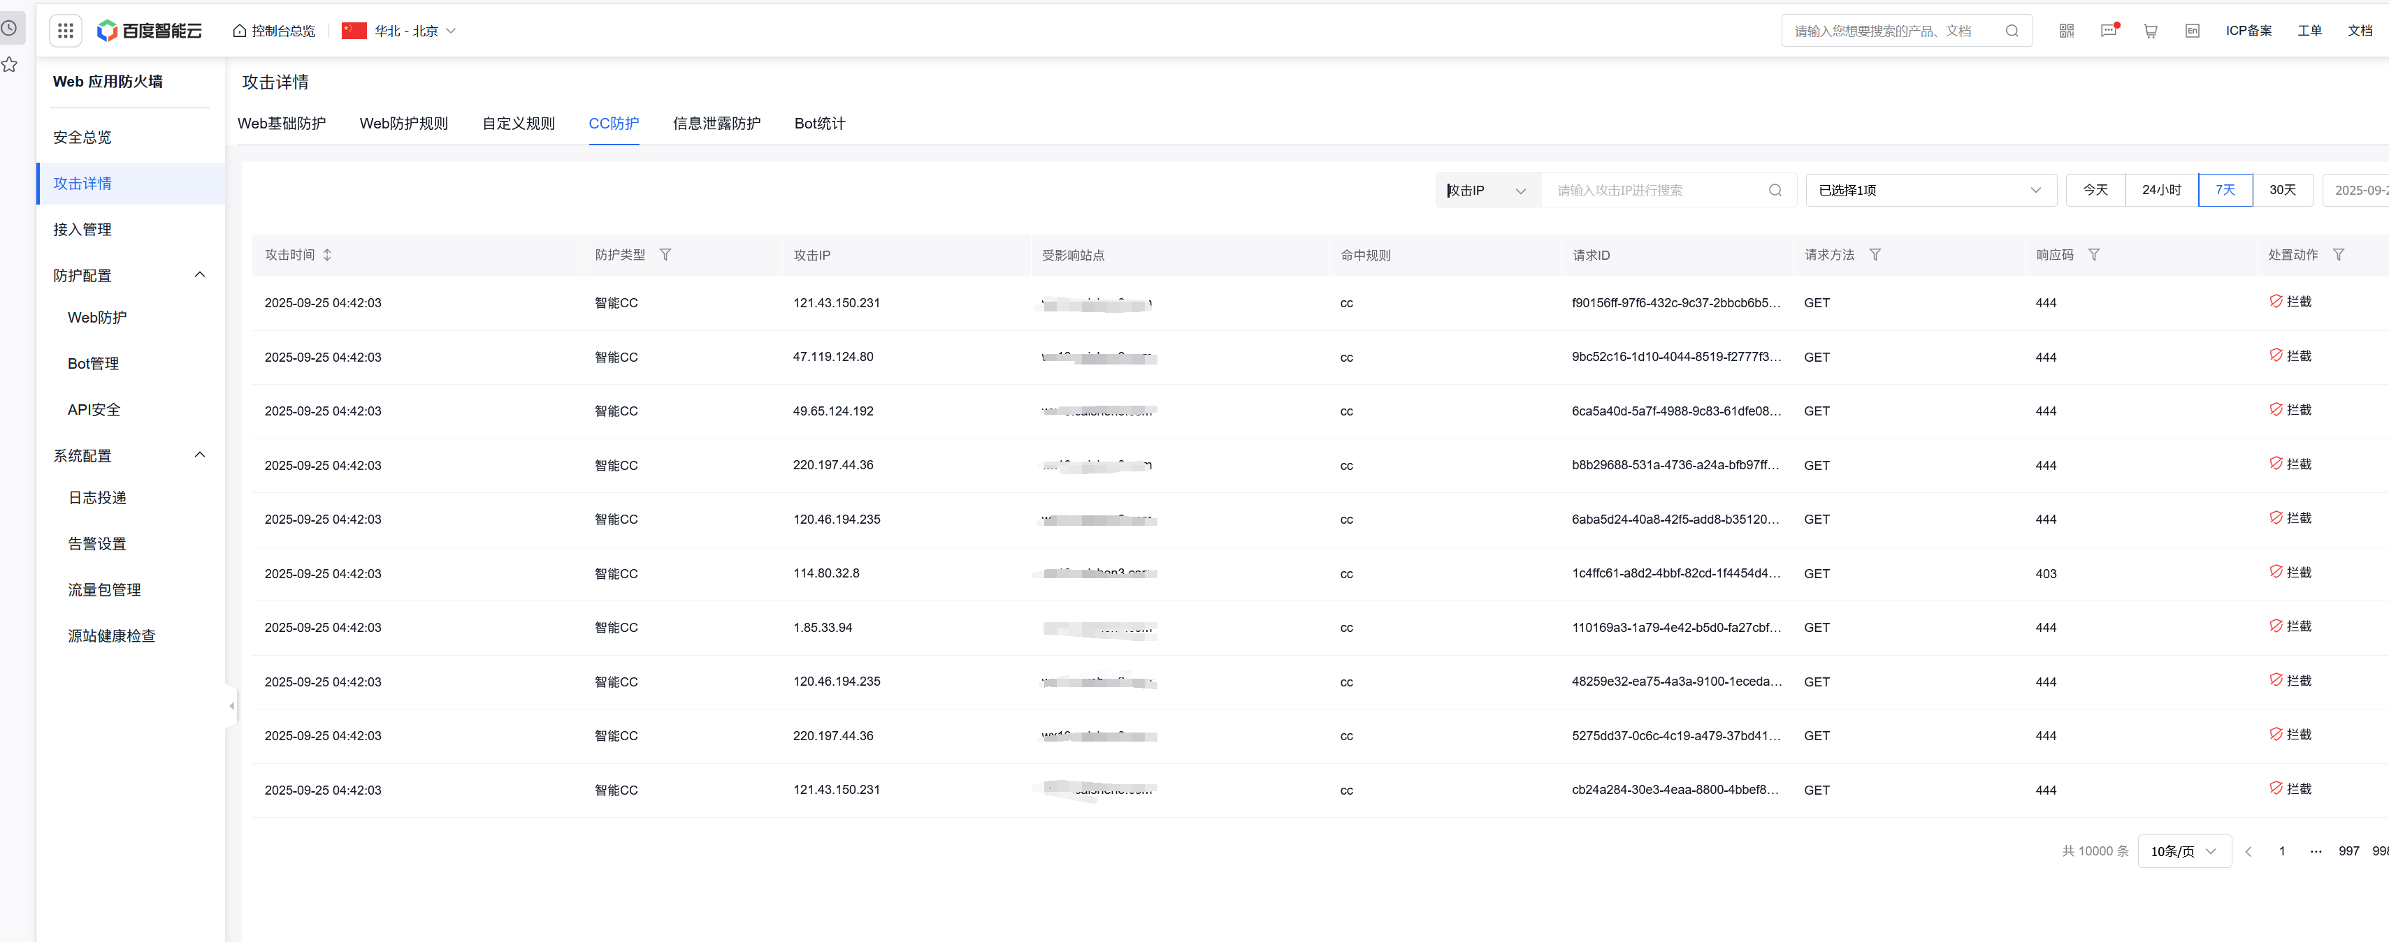Open the 已选择1项 selection dropdown

(1930, 190)
